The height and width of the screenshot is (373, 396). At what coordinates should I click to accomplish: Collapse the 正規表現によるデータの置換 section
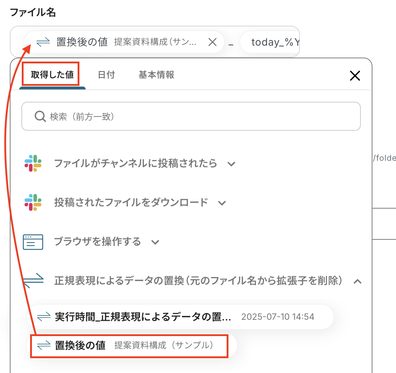357,281
